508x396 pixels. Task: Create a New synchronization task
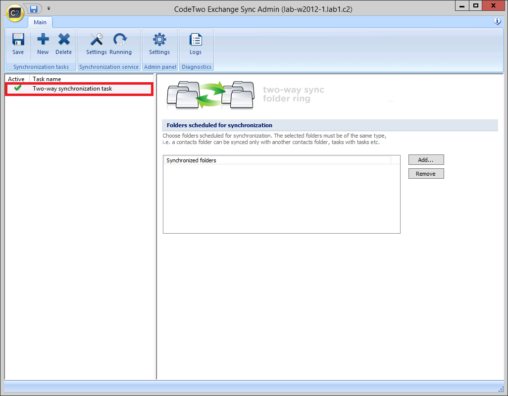point(43,44)
